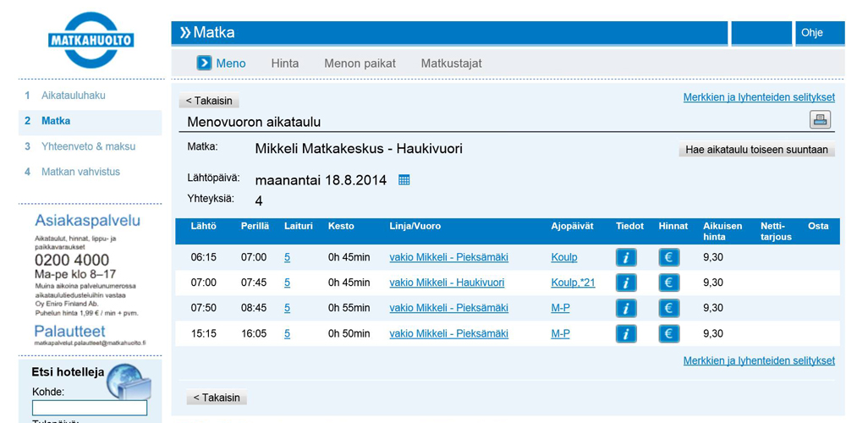Go to Yhteenveto & maksu step
Screen dimensions: 868x423
pos(91,146)
